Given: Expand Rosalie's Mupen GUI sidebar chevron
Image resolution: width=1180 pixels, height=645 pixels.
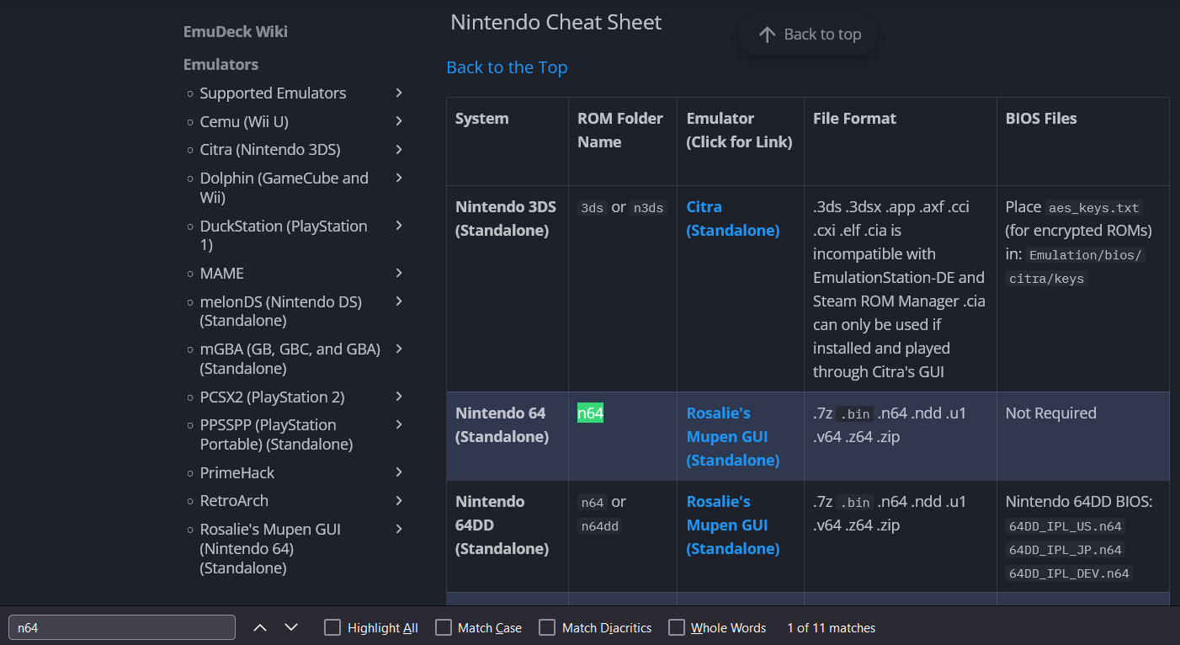Looking at the screenshot, I should (x=399, y=529).
